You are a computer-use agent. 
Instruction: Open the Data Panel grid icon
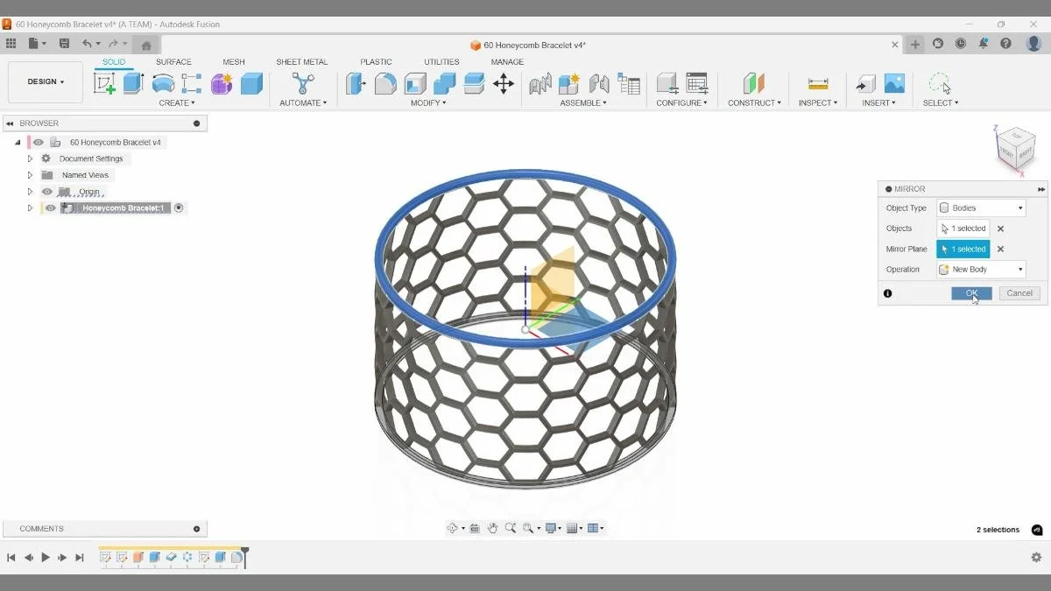click(x=11, y=43)
